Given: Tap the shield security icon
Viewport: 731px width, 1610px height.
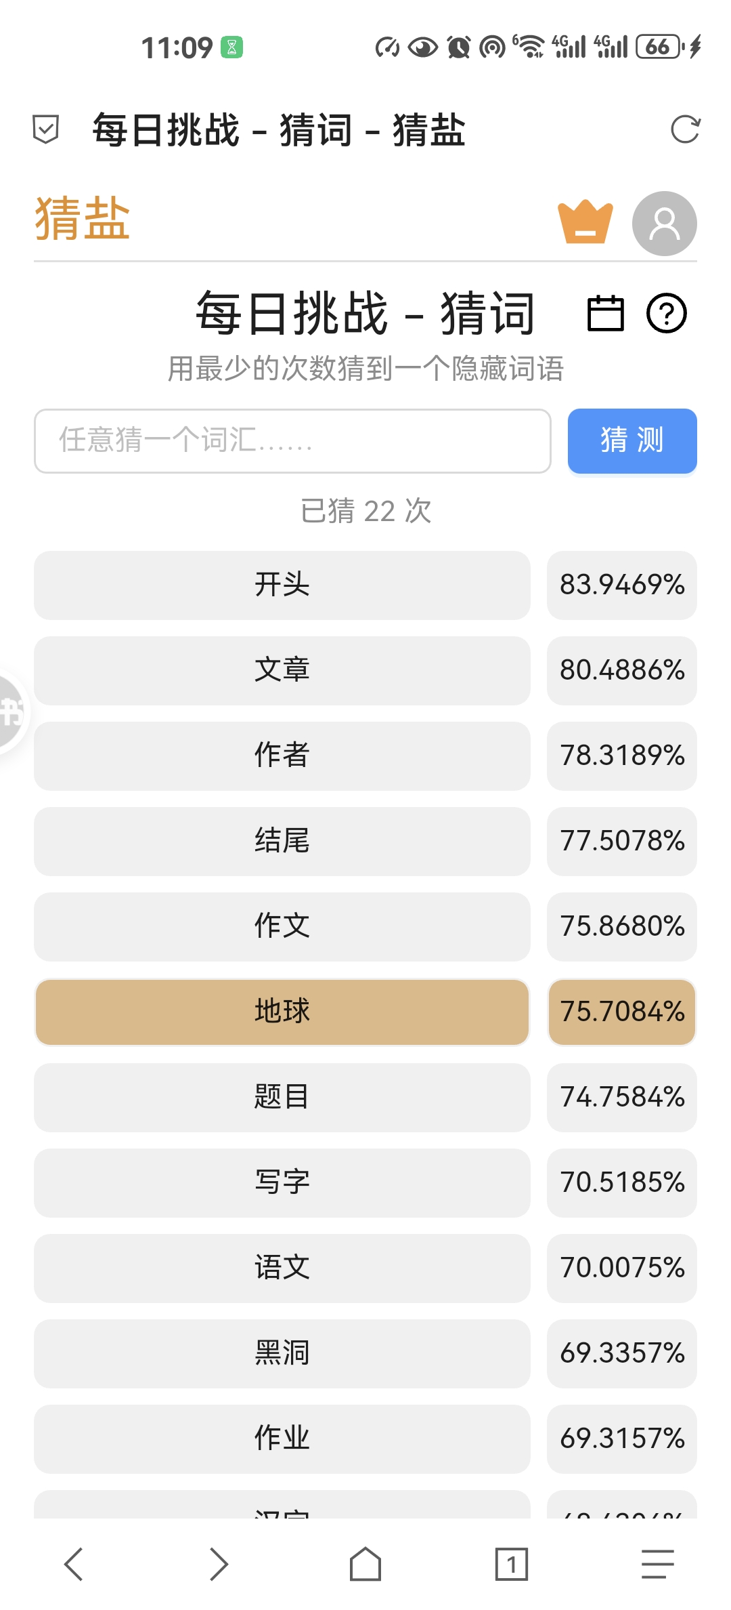Looking at the screenshot, I should tap(46, 129).
